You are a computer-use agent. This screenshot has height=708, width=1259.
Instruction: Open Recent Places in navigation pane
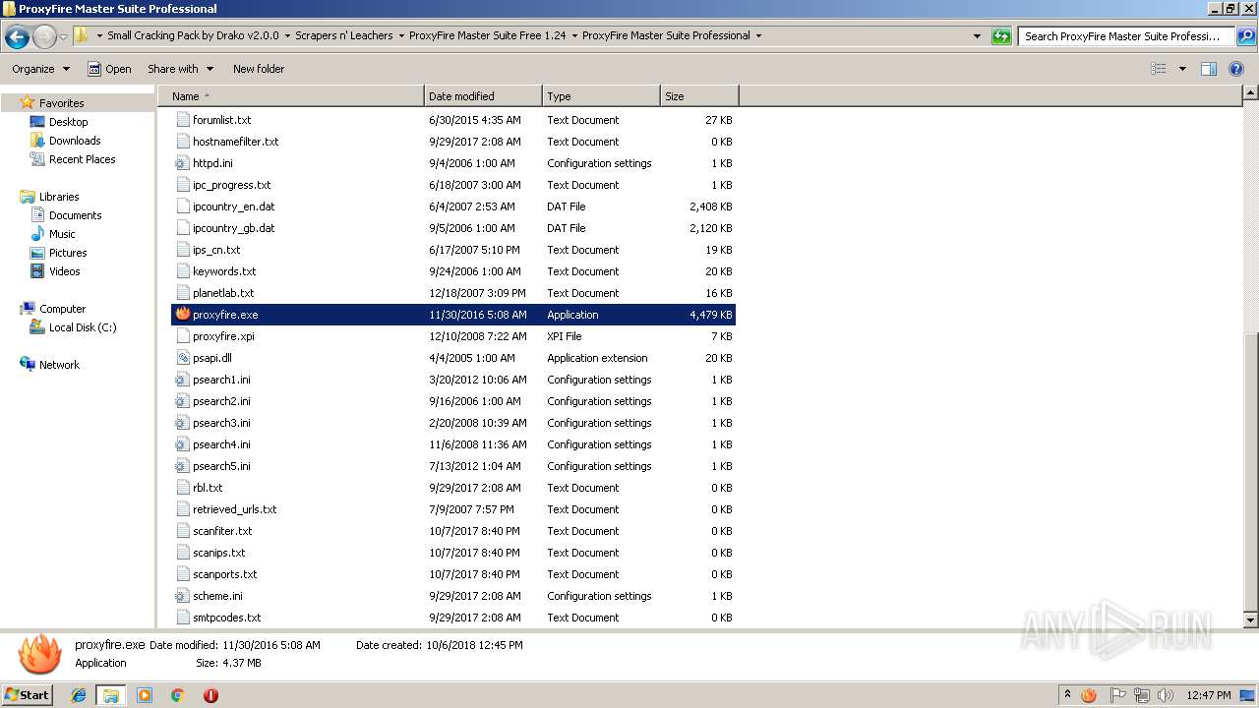(x=82, y=159)
